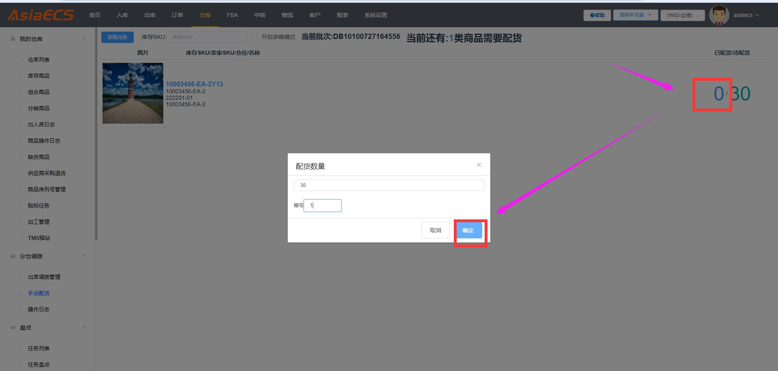778x371 pixels.
Task: Click the user avatar icon
Action: point(719,15)
